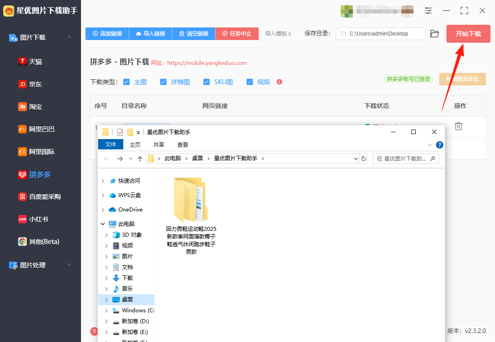Open 其他(Beta) in the sidebar
Image resolution: width=495 pixels, height=342 pixels.
pyautogui.click(x=39, y=242)
